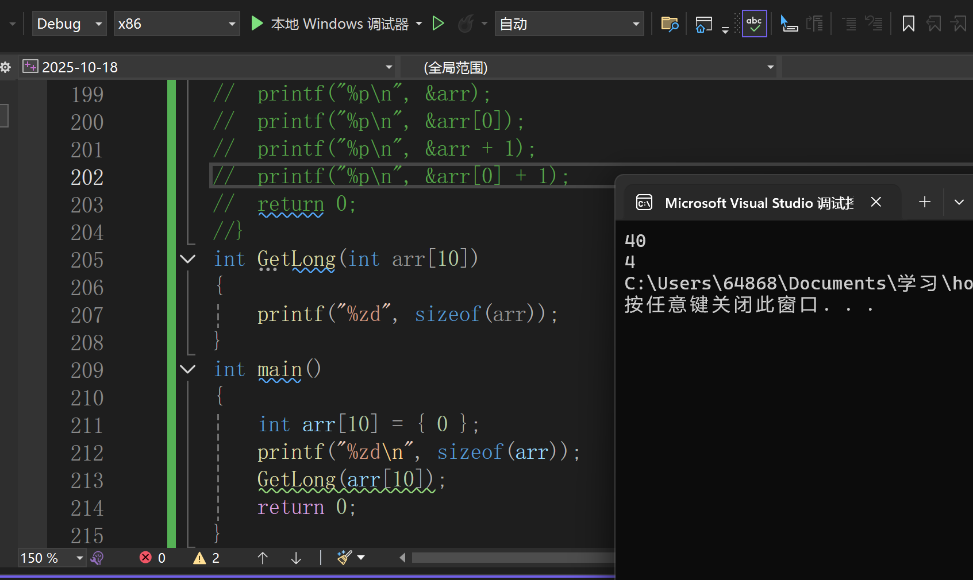Trigger the Hot Reload flame icon

click(x=466, y=24)
